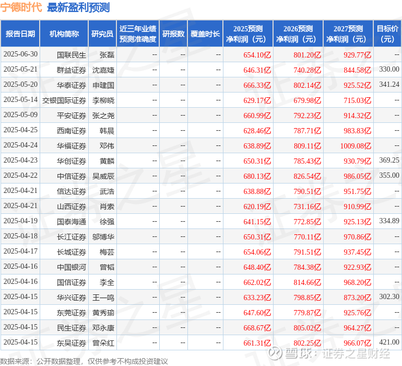
Task: Select institution 国联民生
Action: pyautogui.click(x=72, y=55)
